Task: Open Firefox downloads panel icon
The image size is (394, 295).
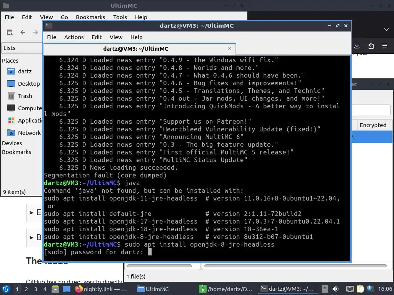Action: [x=357, y=46]
